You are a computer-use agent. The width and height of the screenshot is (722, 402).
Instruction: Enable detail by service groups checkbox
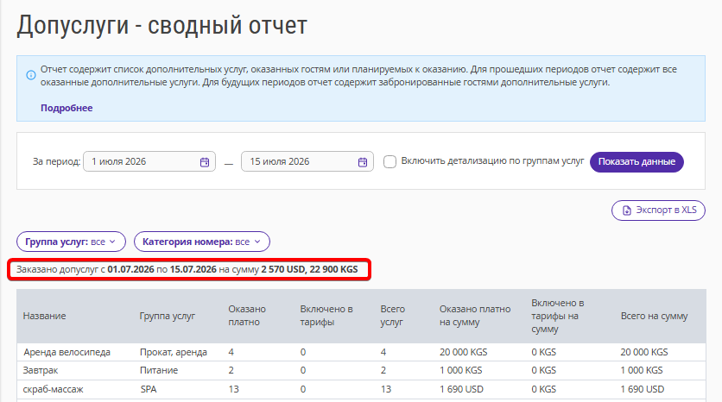(390, 162)
